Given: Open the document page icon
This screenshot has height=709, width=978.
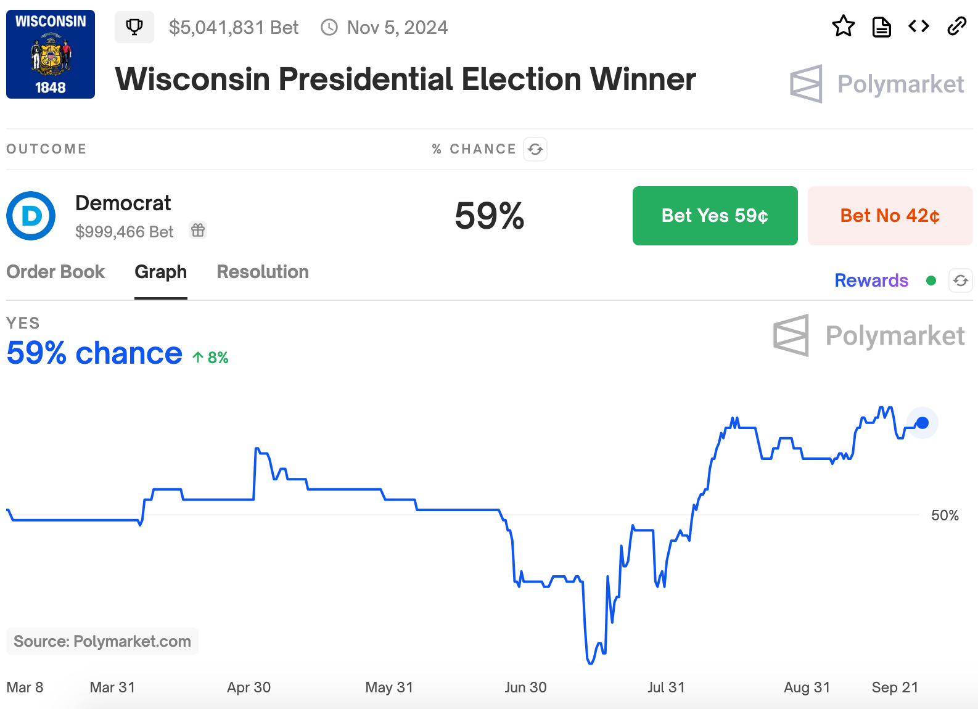Looking at the screenshot, I should tap(881, 27).
